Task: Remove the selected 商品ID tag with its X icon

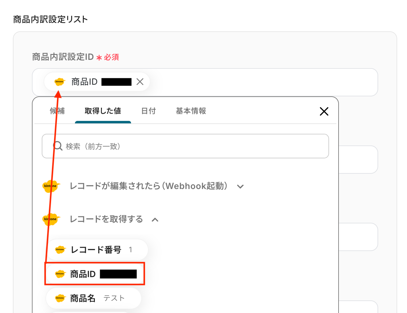Action: point(140,82)
